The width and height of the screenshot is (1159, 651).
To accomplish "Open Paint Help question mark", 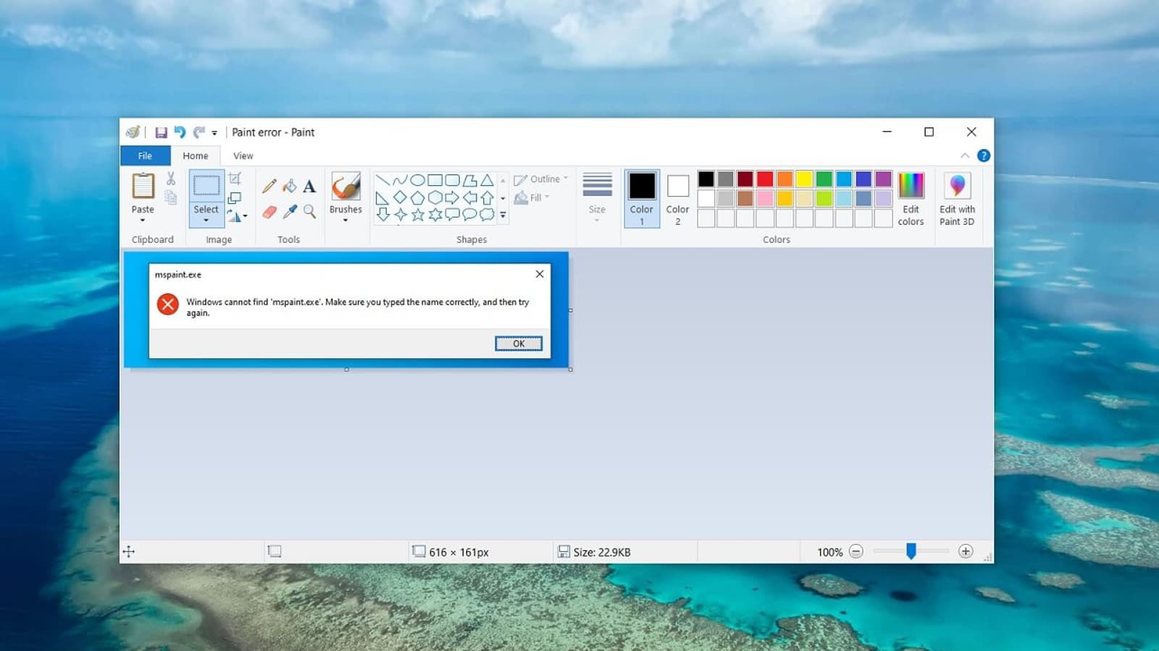I will pyautogui.click(x=983, y=156).
